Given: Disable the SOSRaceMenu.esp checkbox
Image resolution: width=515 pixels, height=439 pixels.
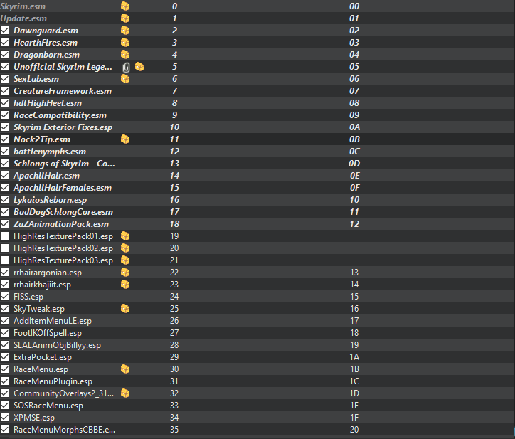Looking at the screenshot, I should (4, 406).
